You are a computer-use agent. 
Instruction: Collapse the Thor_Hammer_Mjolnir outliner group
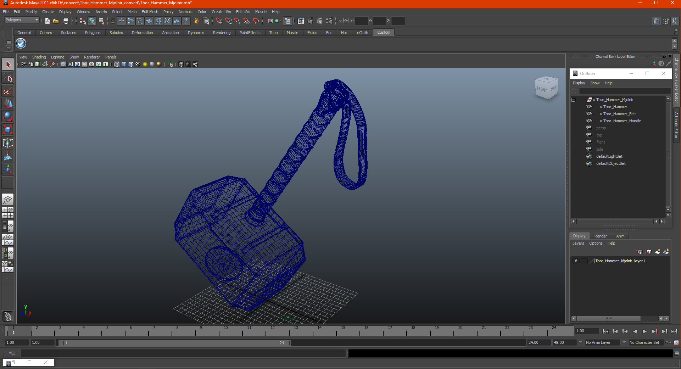pos(573,100)
